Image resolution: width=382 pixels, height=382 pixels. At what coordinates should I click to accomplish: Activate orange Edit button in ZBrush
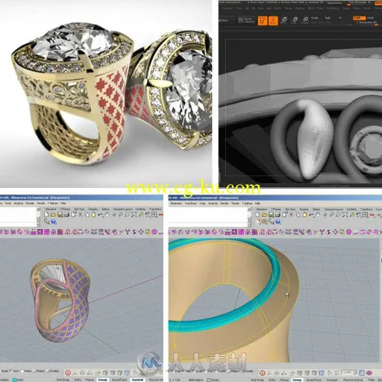[x=263, y=20]
